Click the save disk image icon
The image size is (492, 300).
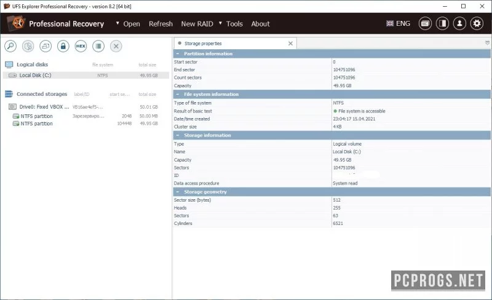tap(46, 46)
